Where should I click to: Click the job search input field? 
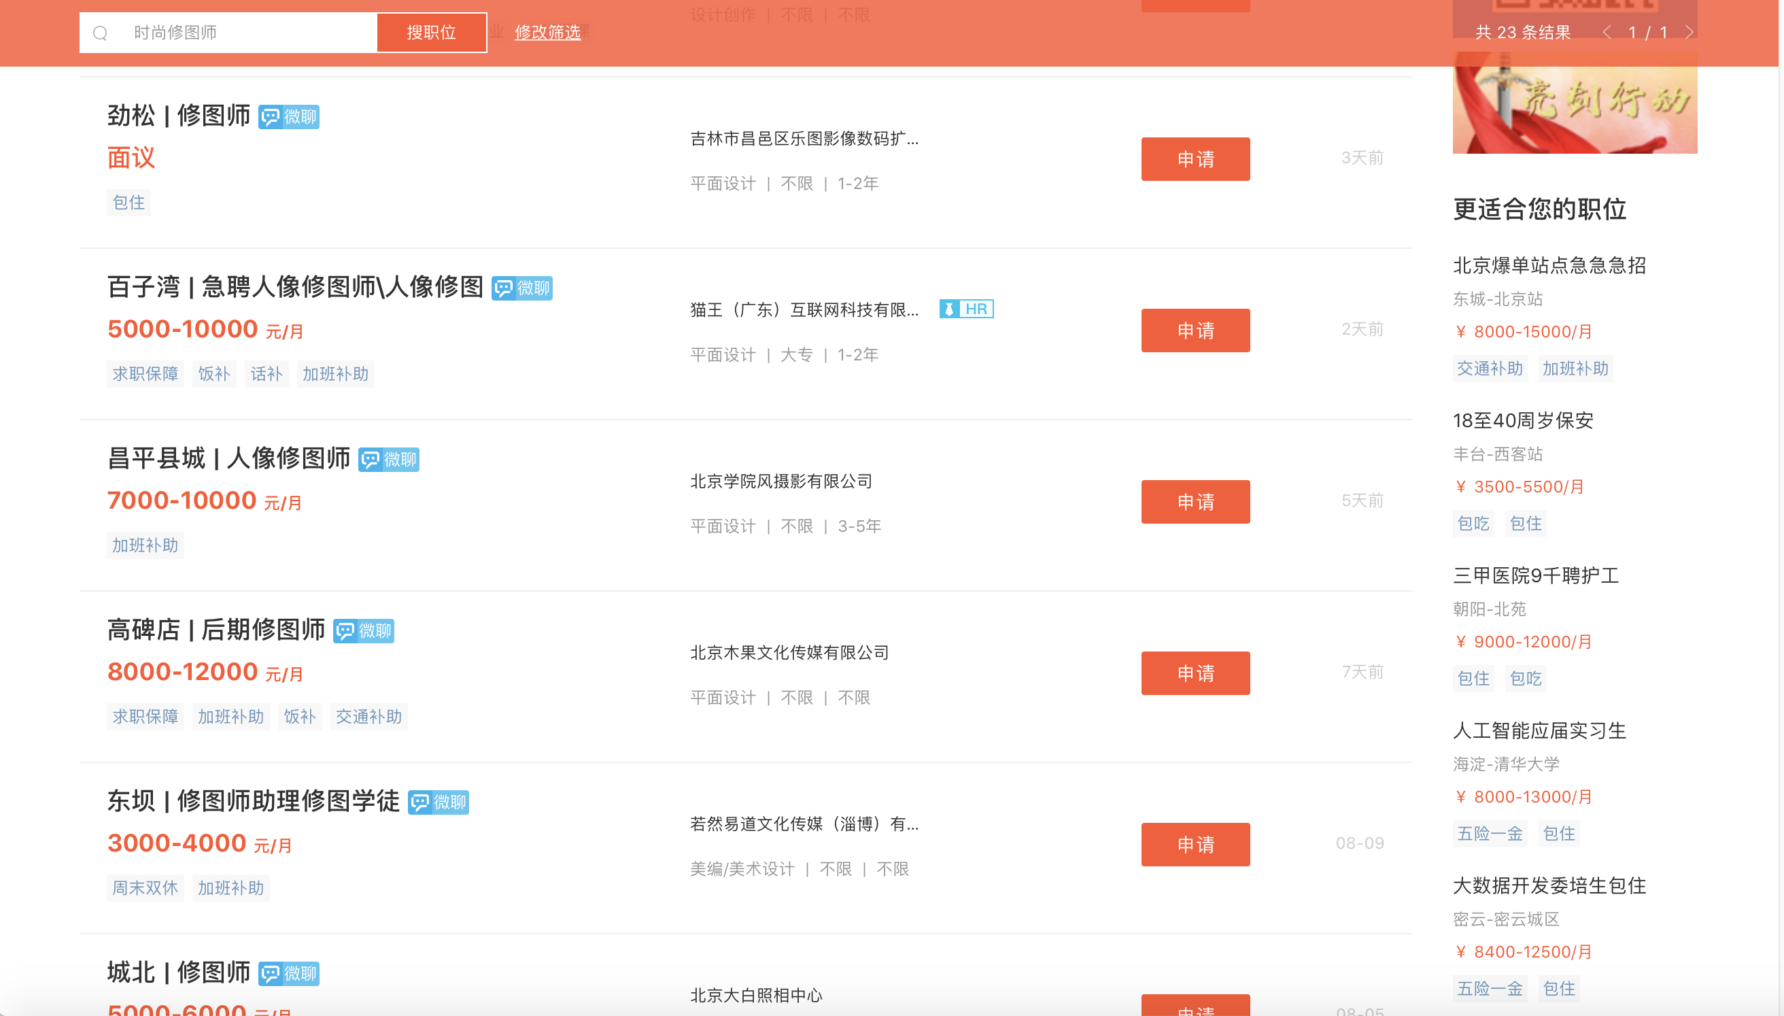244,33
